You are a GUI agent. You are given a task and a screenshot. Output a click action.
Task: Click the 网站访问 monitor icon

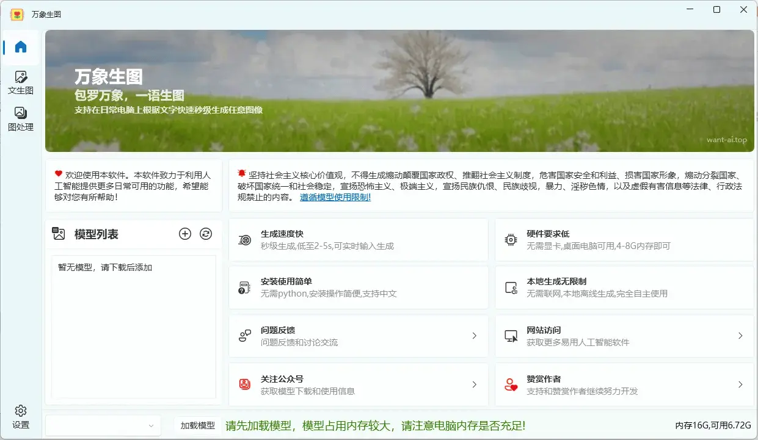(x=511, y=336)
